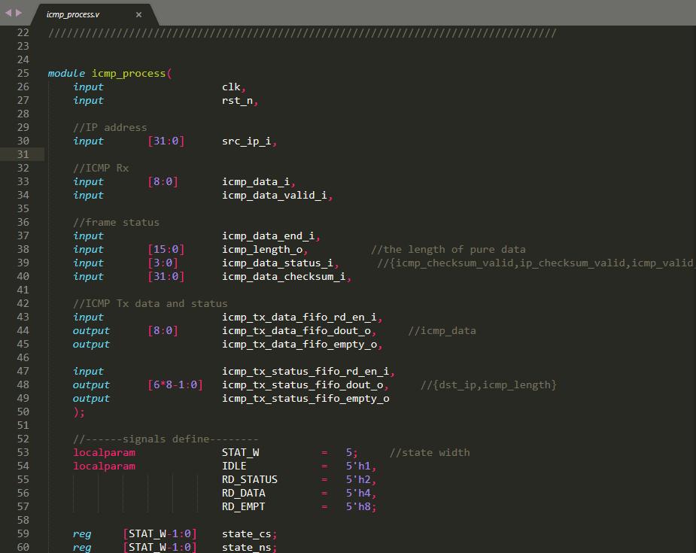Click the state_cs register name
Screen dimensions: 696x553
pyautogui.click(x=246, y=533)
